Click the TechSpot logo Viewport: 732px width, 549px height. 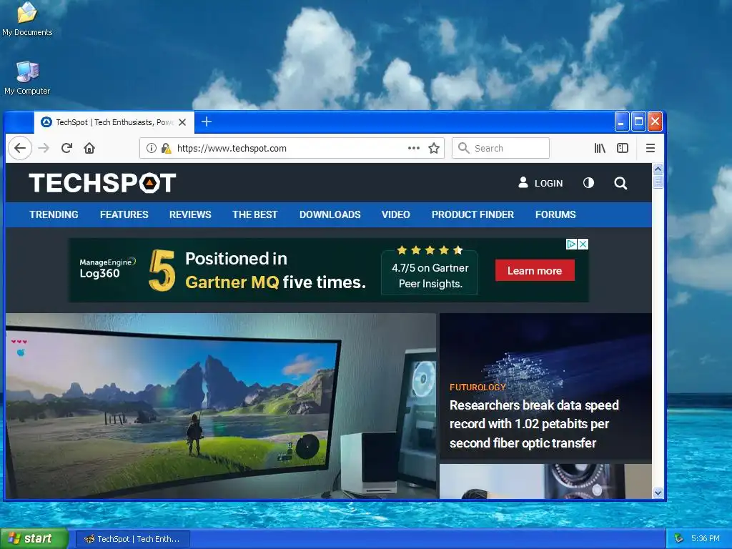(103, 182)
